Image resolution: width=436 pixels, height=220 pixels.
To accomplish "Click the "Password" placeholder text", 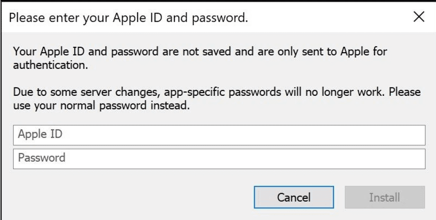I will point(41,158).
